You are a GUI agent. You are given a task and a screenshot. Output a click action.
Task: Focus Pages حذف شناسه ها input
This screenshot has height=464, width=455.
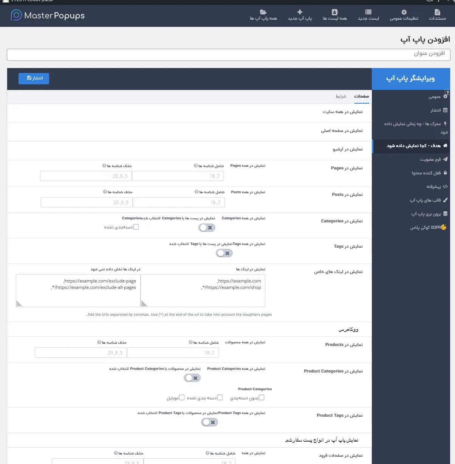86,176
